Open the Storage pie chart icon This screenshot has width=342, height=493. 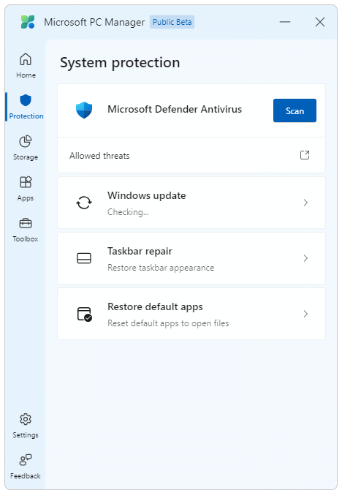point(26,141)
